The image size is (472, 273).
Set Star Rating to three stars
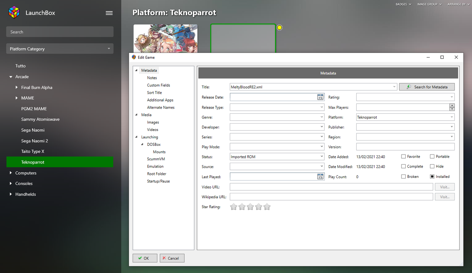click(250, 207)
